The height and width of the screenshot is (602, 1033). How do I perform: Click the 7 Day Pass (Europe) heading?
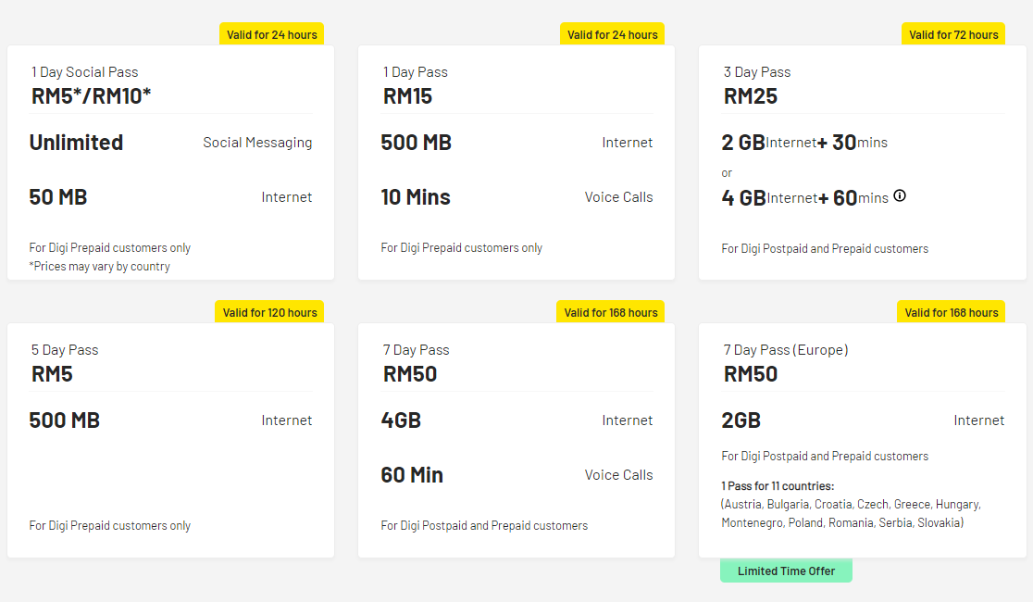[785, 350]
